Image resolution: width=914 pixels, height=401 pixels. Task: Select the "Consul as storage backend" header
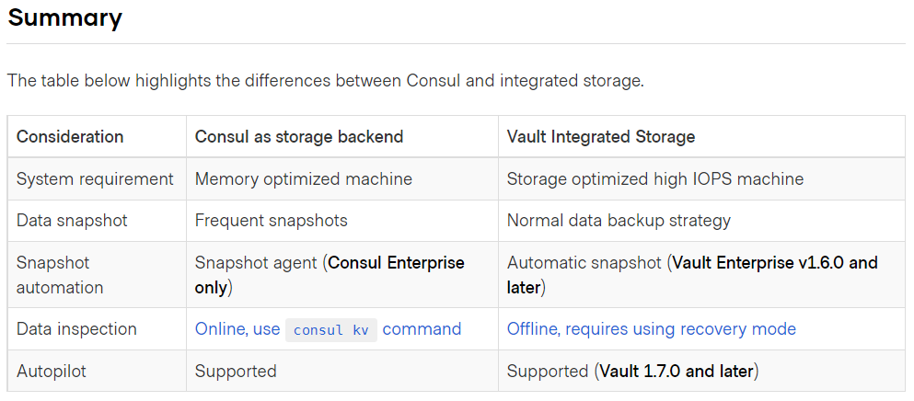[299, 137]
